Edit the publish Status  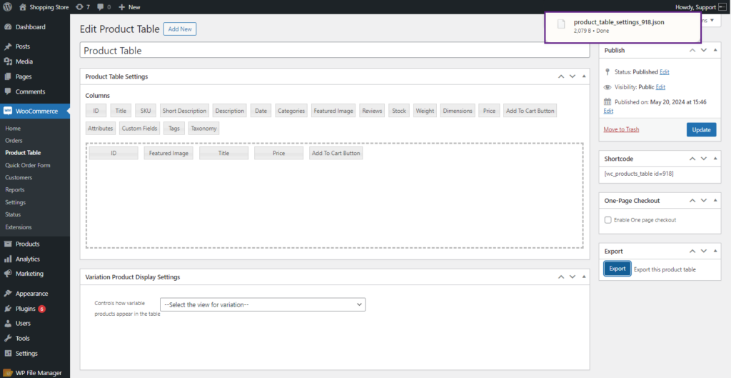(x=665, y=72)
